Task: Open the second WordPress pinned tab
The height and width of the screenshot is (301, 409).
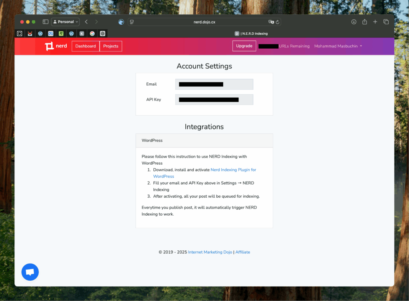Action: click(x=71, y=33)
